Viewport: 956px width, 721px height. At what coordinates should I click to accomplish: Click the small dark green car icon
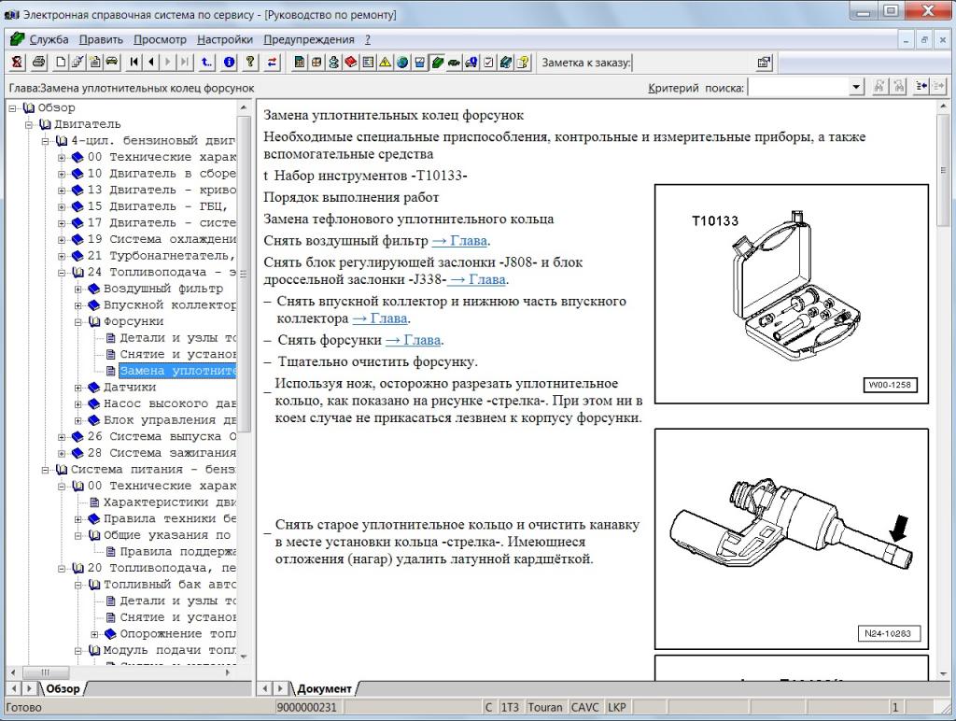[x=455, y=63]
